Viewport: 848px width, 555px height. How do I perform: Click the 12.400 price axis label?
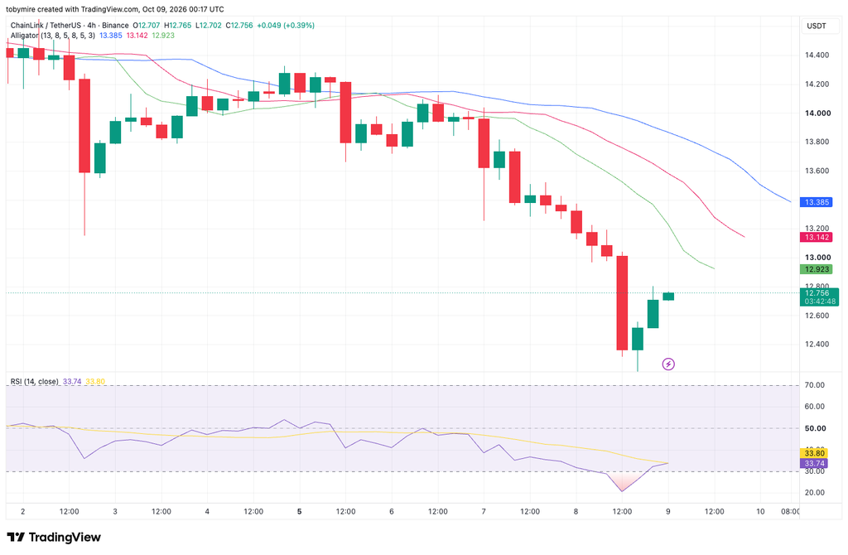coord(817,344)
